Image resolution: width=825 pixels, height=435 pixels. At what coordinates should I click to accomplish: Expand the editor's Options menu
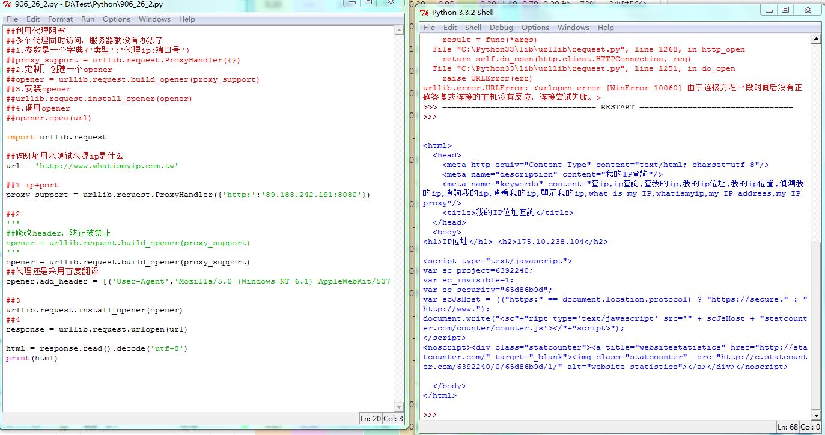[x=116, y=19]
